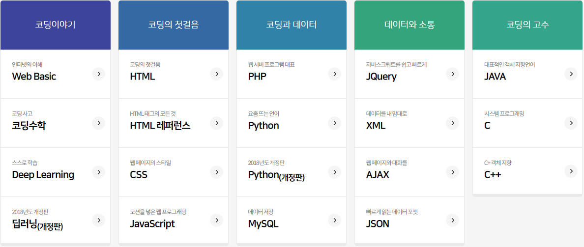Click the subtitle 웹 서버 프로그램 대표
The height and width of the screenshot is (247, 584).
click(x=271, y=64)
